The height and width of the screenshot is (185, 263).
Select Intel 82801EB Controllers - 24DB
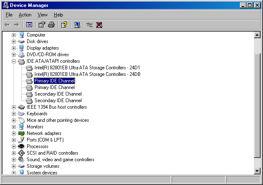point(88,74)
